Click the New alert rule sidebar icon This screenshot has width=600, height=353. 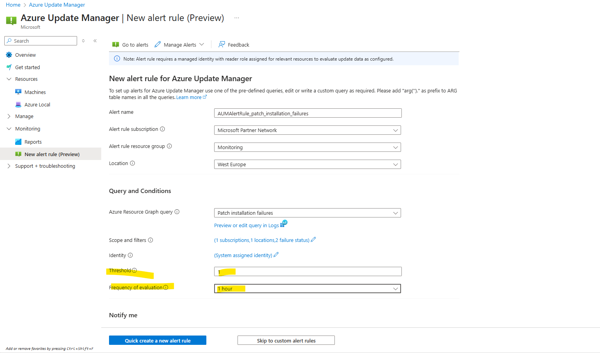[18, 154]
